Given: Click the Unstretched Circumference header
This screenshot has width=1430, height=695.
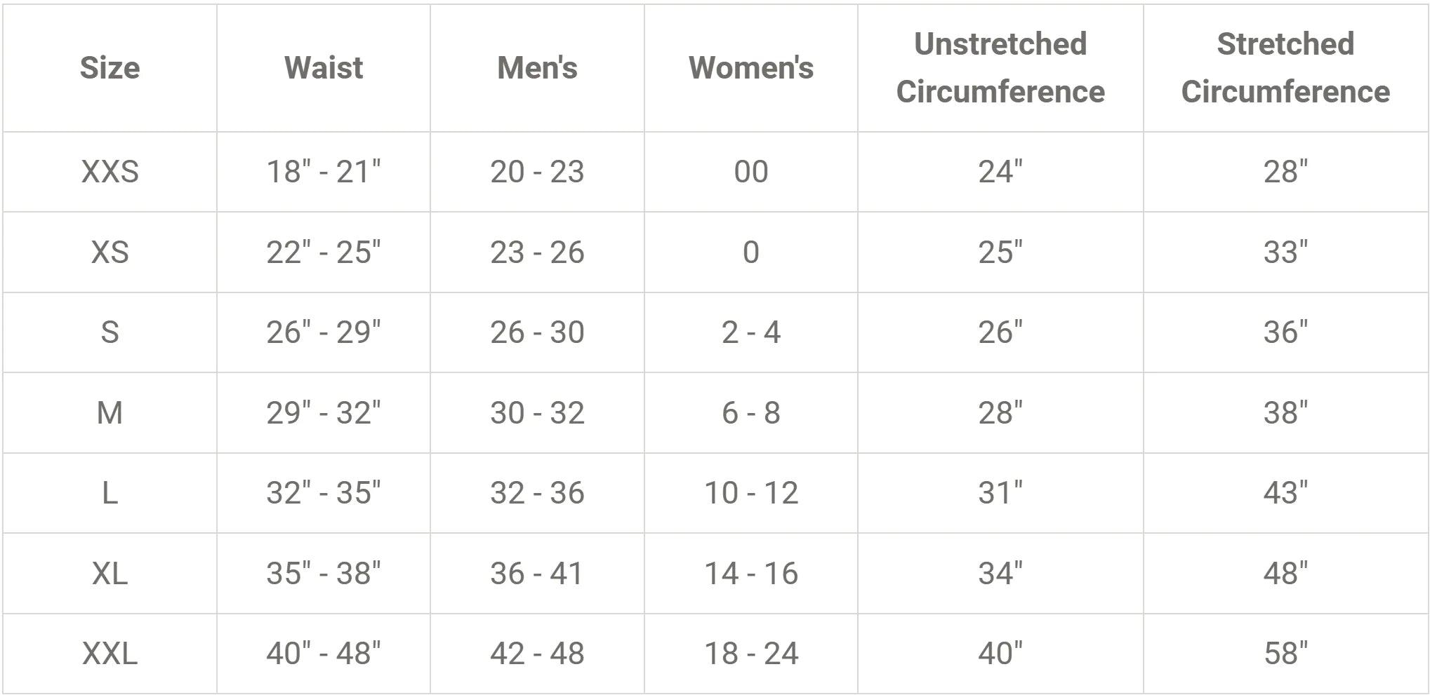Looking at the screenshot, I should tap(1000, 68).
